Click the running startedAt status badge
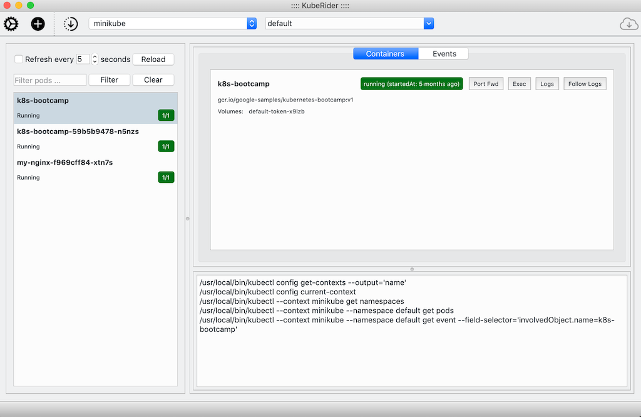Screen dimensions: 641x417 pos(412,84)
